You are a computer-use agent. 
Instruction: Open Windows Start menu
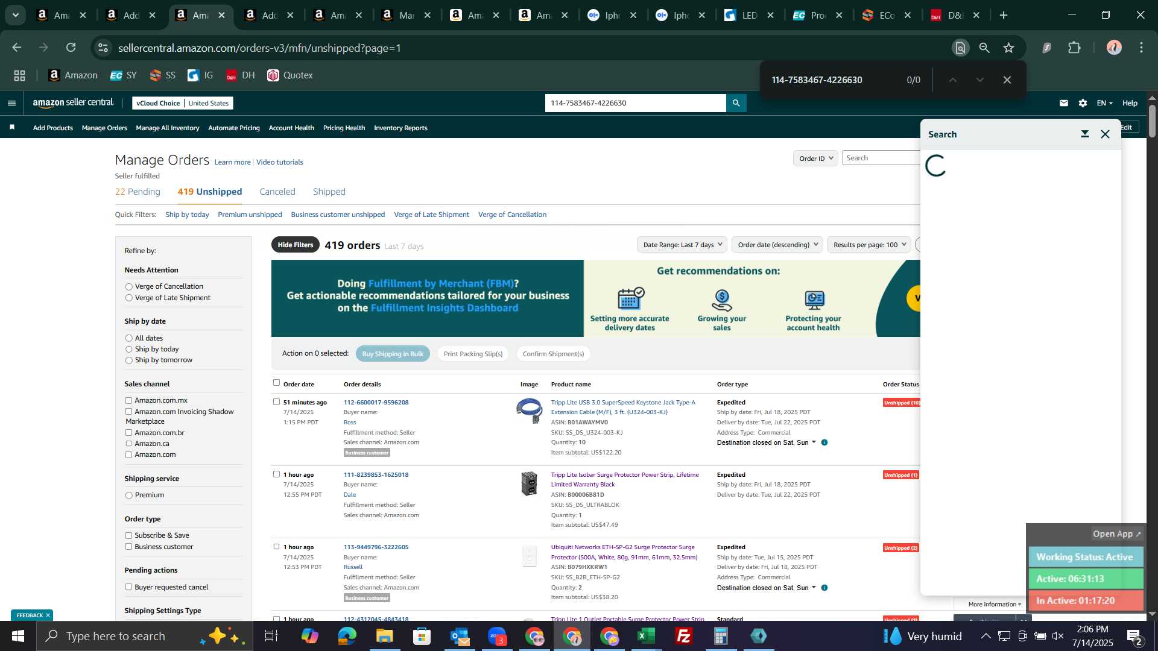[x=17, y=636]
